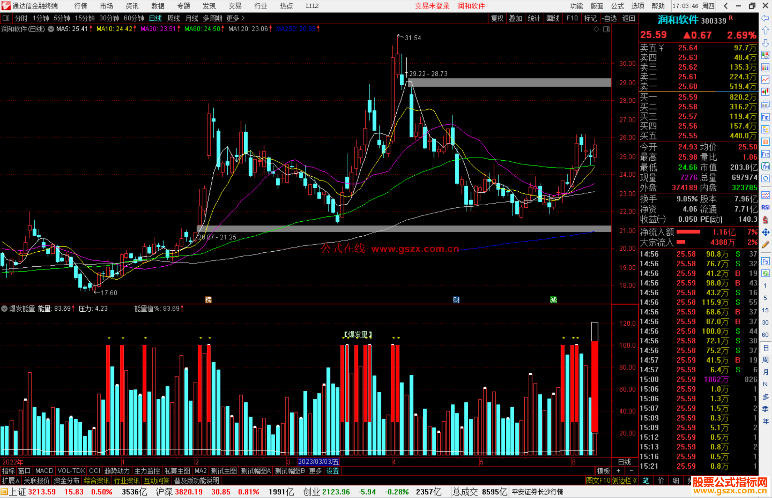Toggle the circle beside 爆发能量 indicator name
This screenshot has width=772, height=498.
(4, 308)
